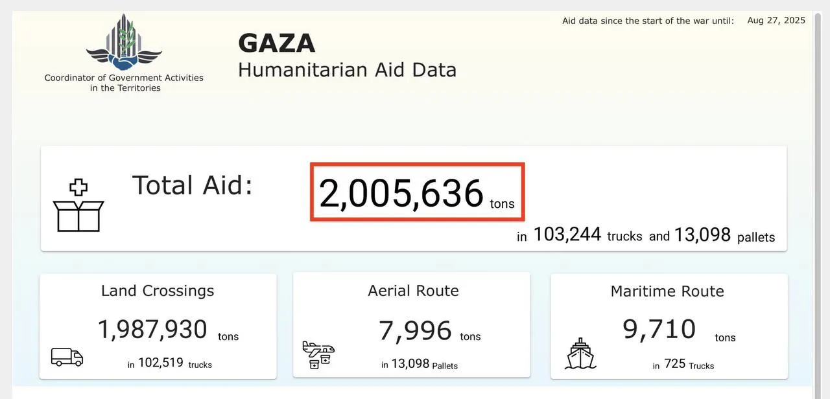The image size is (830, 399).
Task: Click the ship icon in Maritime Route
Action: click(580, 354)
